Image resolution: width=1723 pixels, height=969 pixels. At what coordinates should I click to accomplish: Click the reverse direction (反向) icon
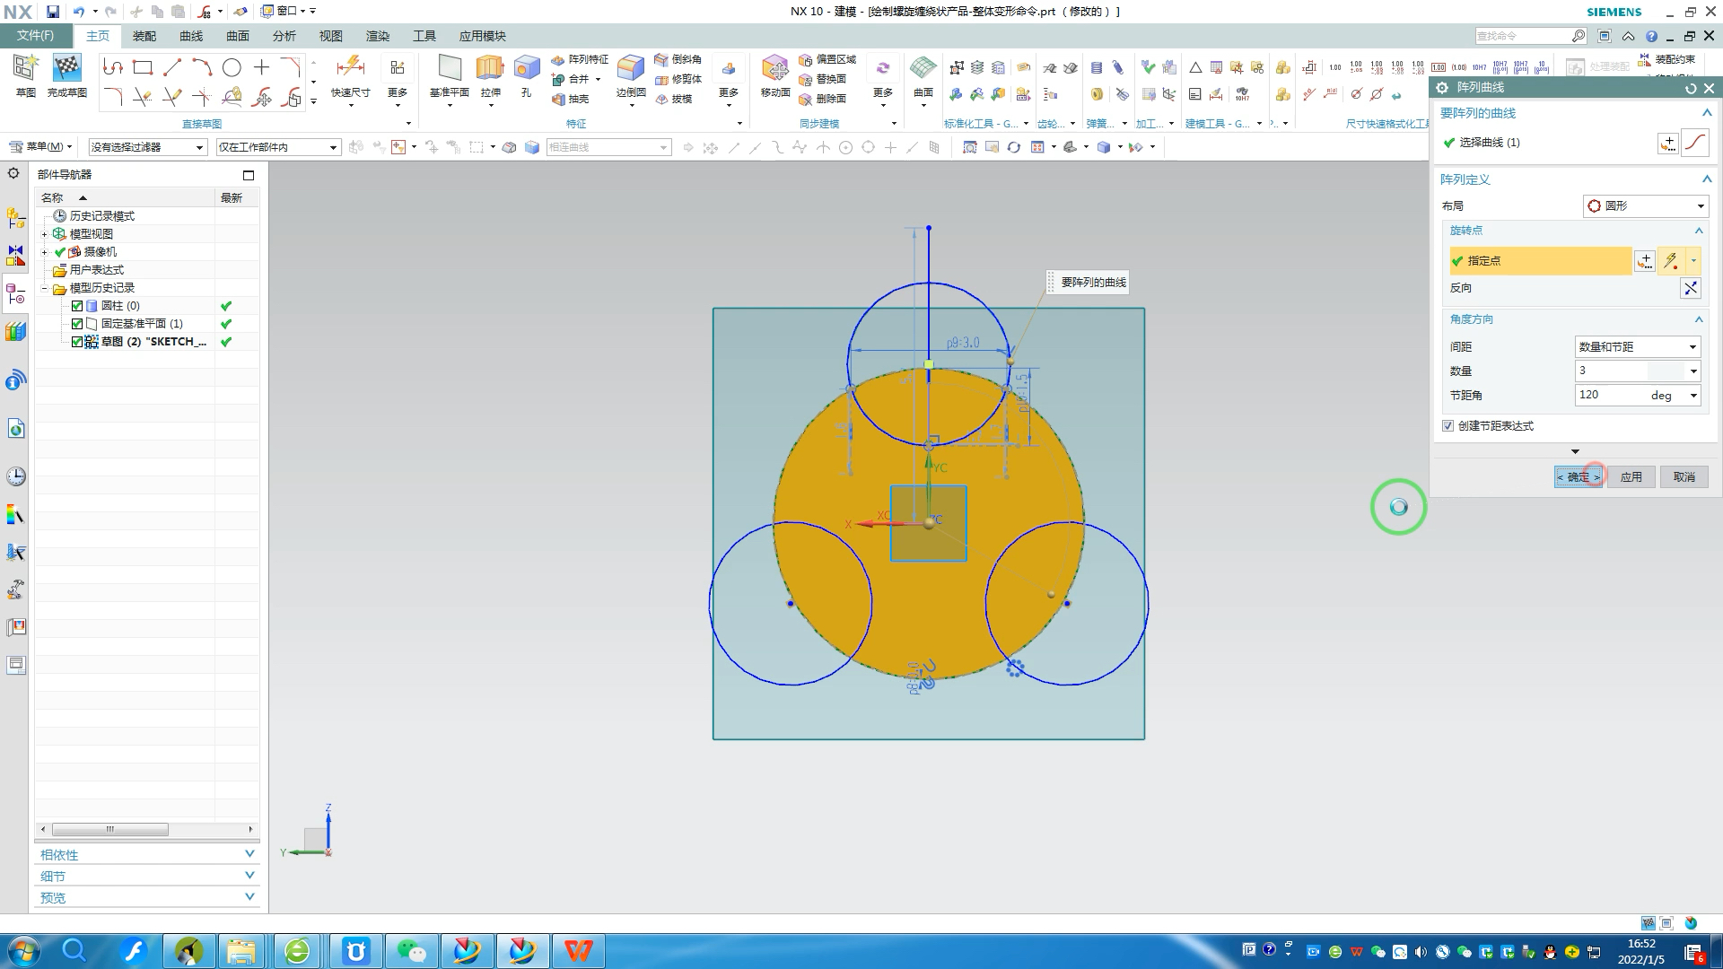click(1690, 288)
